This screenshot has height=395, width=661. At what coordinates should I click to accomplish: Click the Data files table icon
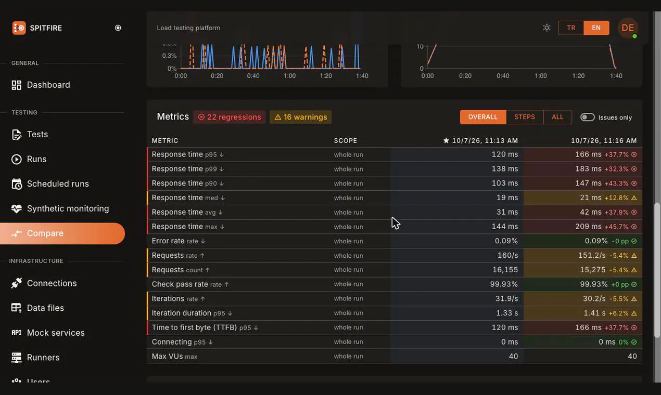click(17, 308)
